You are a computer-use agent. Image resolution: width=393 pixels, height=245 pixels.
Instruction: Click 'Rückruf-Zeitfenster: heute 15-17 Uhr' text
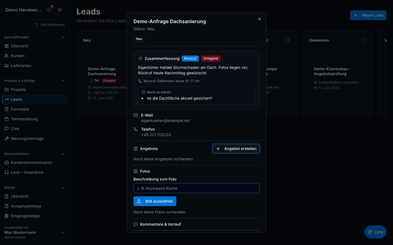(172, 81)
